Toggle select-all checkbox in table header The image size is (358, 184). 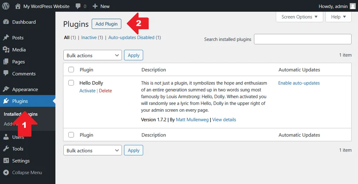(x=71, y=70)
